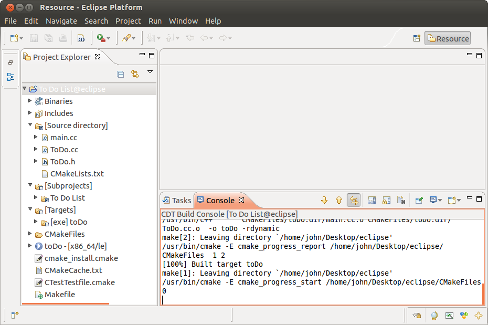Select ToDo.cc in the tree
488x325 pixels.
coord(64,150)
